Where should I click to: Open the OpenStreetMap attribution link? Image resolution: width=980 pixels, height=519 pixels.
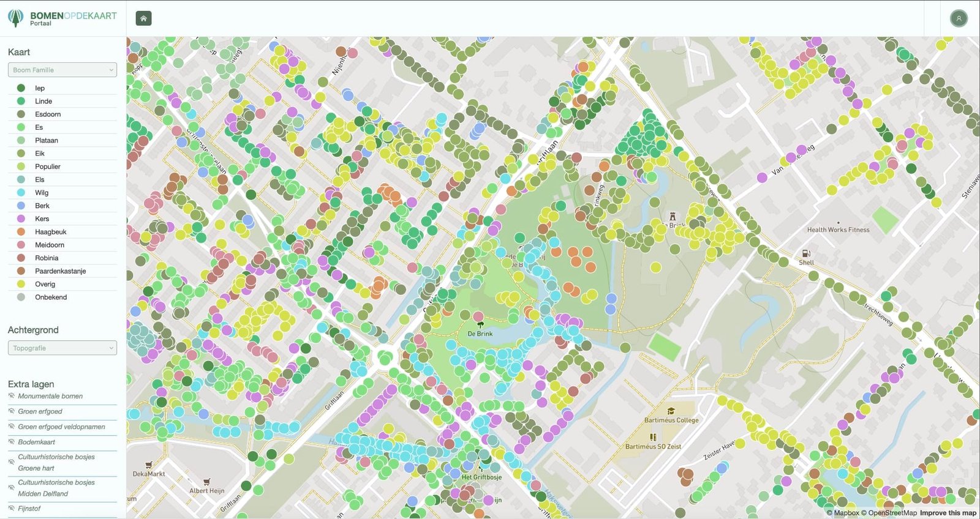pos(892,513)
